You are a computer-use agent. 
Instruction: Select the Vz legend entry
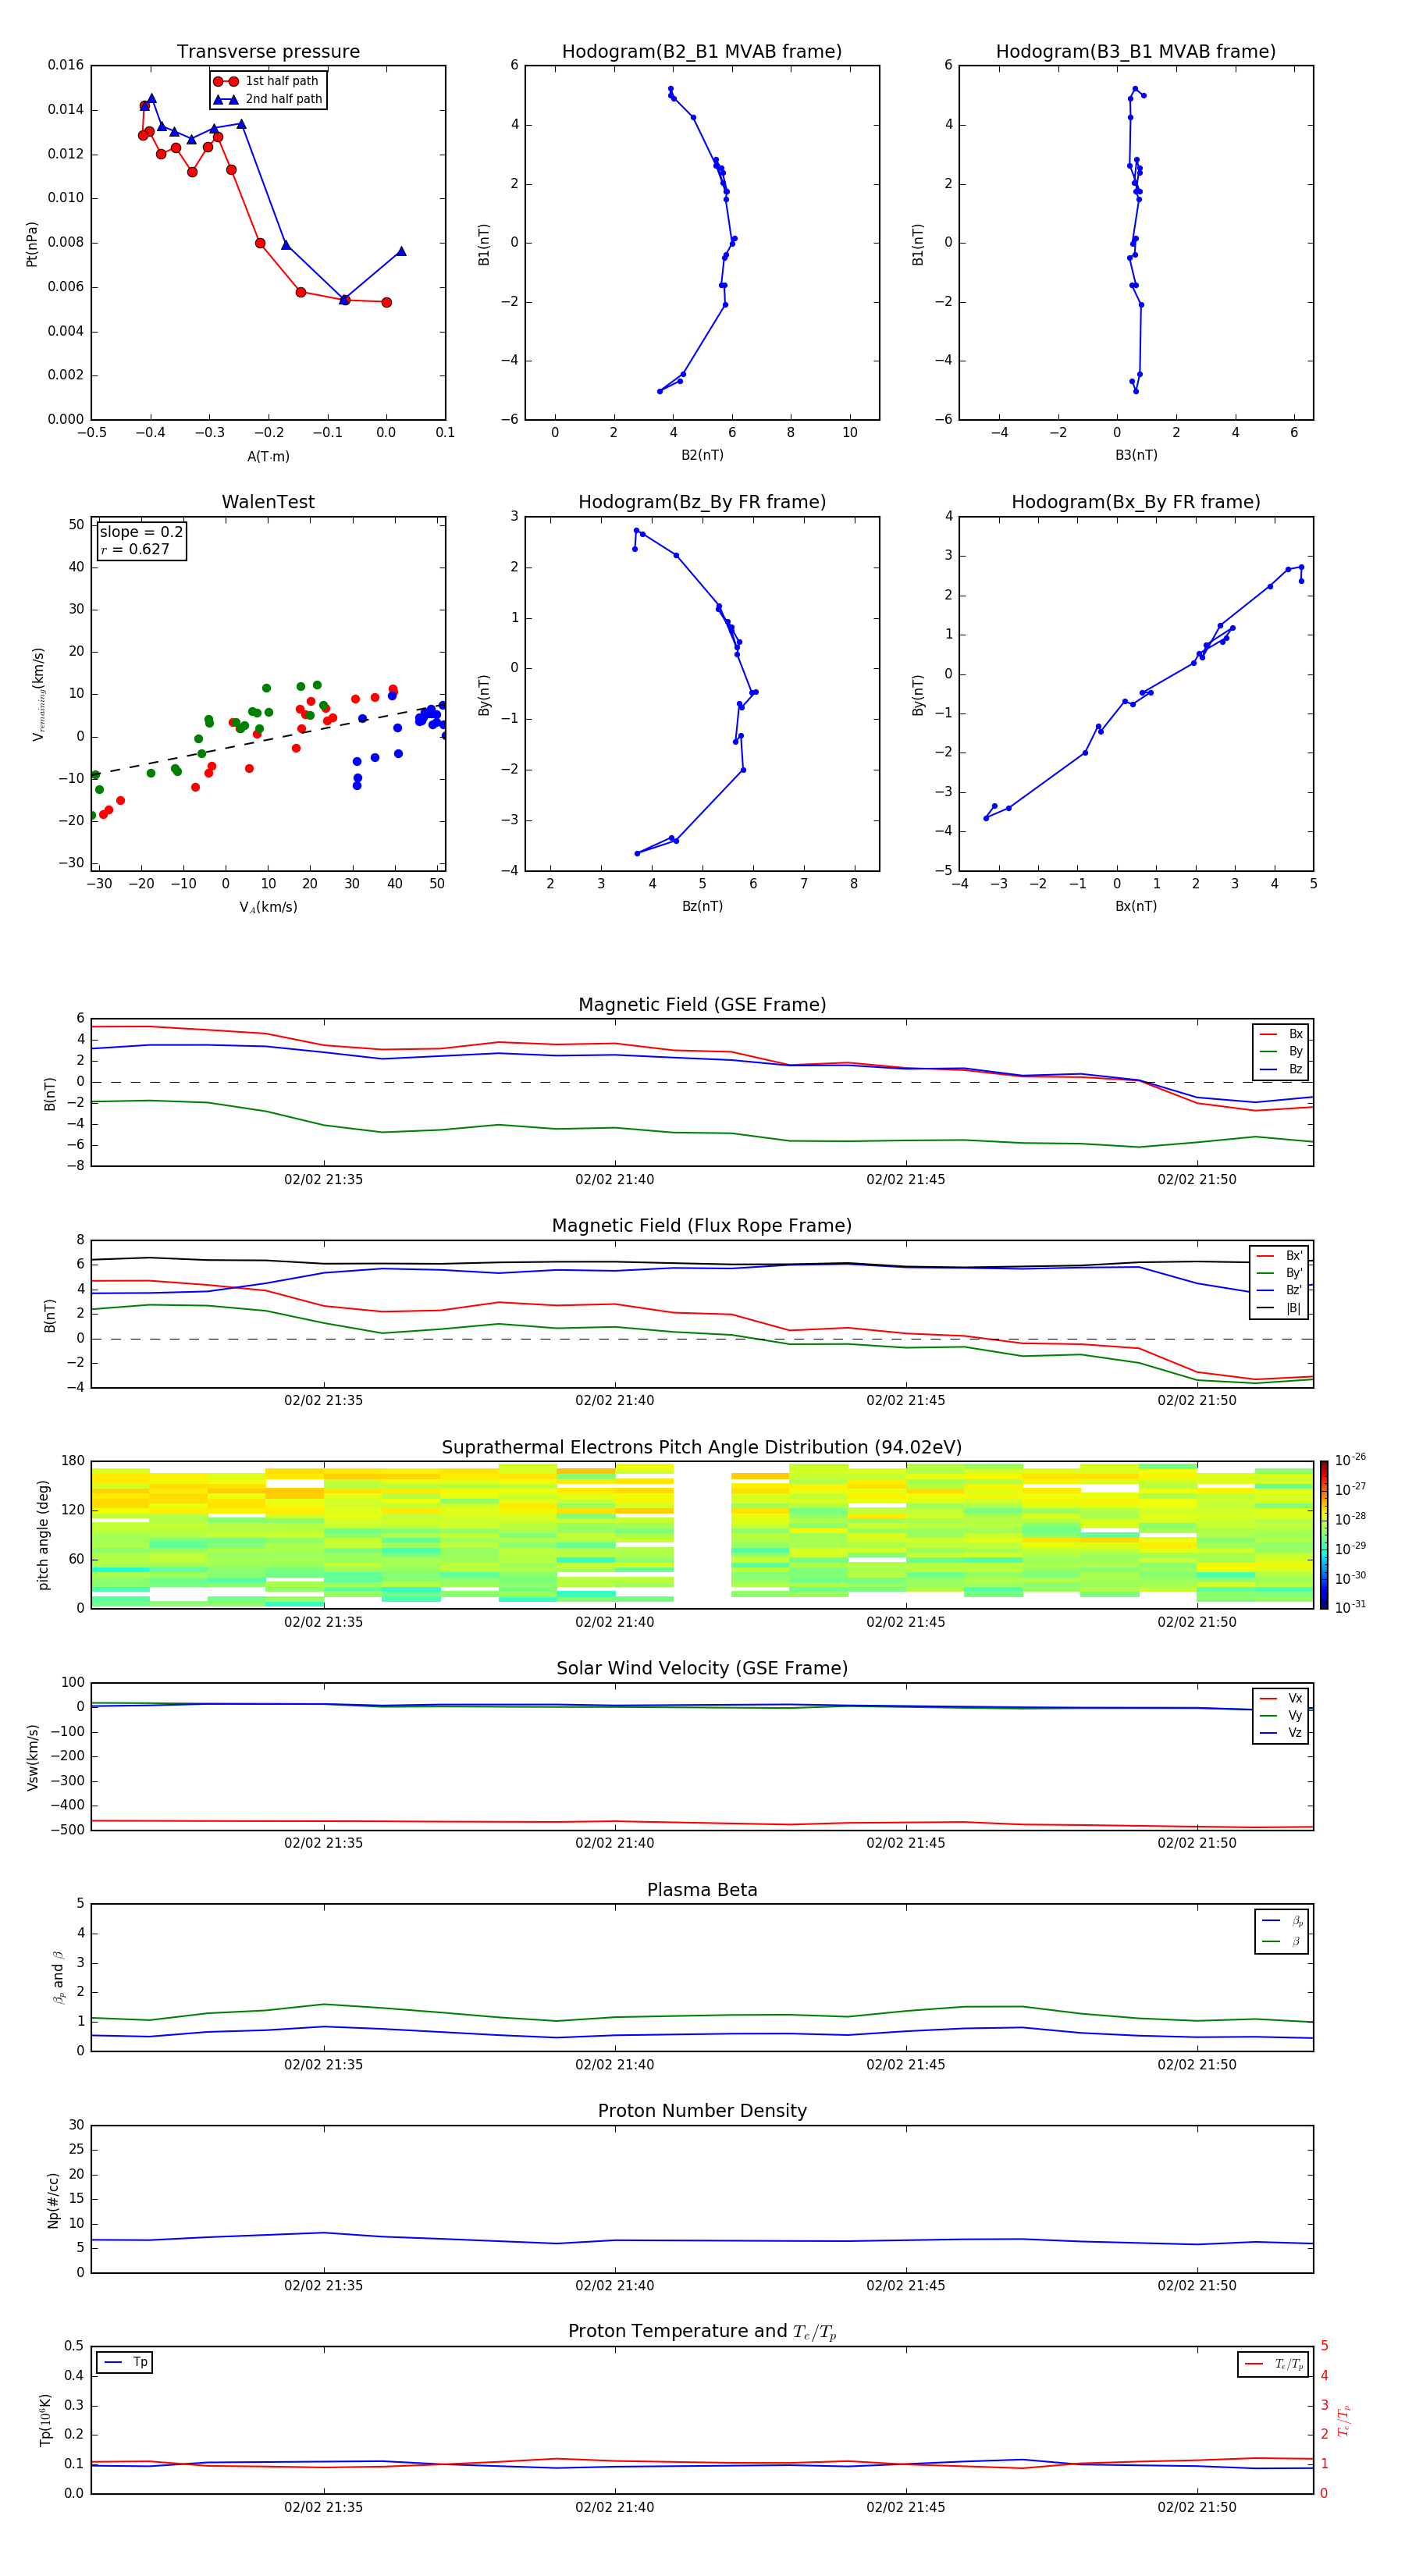(x=1281, y=1733)
